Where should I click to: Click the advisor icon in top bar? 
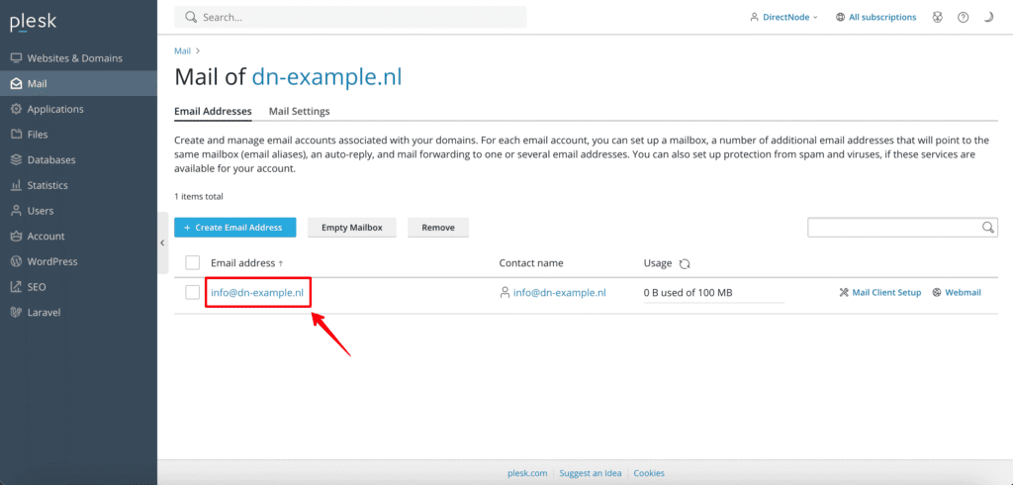pos(937,18)
